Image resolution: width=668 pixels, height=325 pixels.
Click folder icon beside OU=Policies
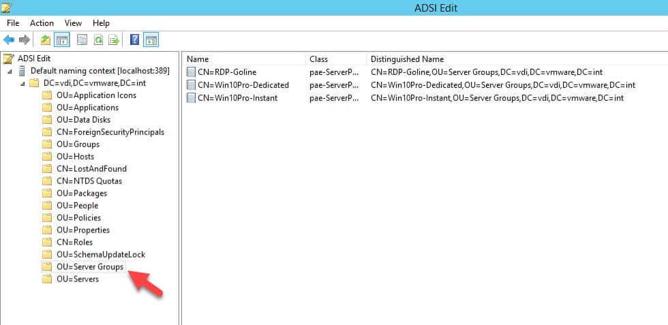pos(47,218)
